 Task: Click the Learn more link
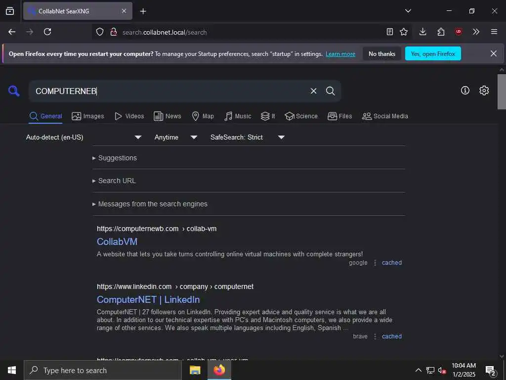(340, 54)
